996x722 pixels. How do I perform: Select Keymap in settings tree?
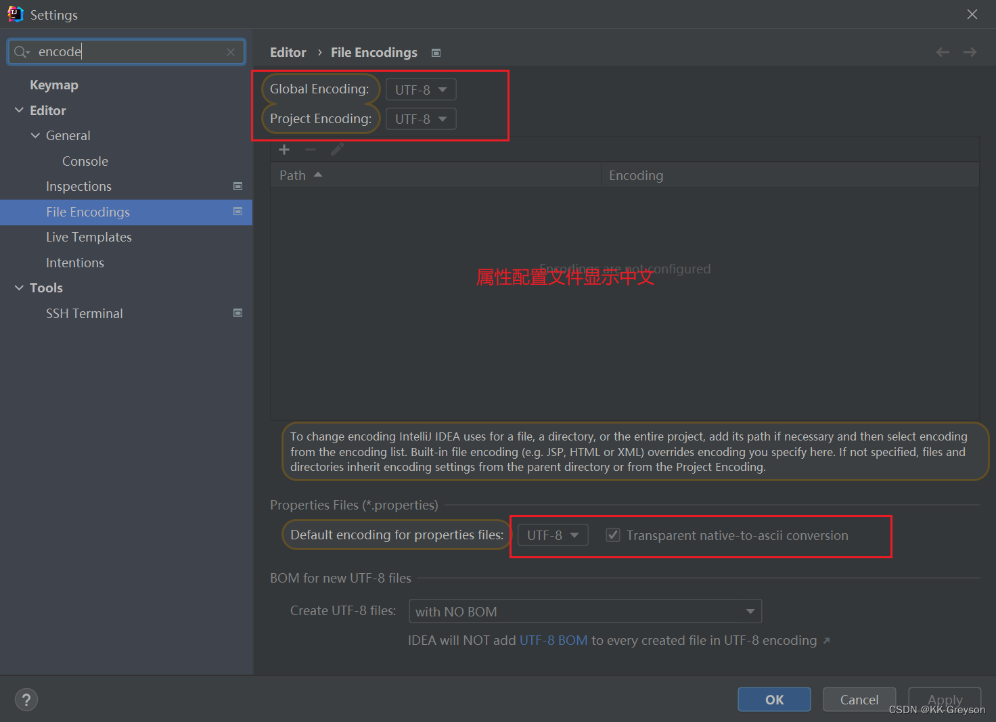point(54,85)
